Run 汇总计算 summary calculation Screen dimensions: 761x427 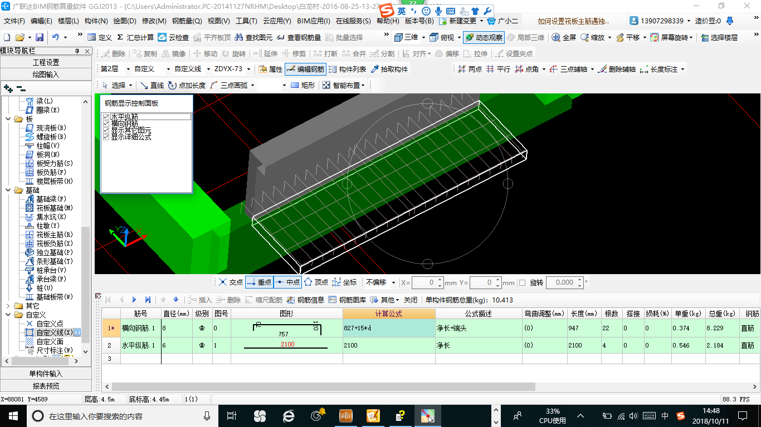pyautogui.click(x=135, y=37)
